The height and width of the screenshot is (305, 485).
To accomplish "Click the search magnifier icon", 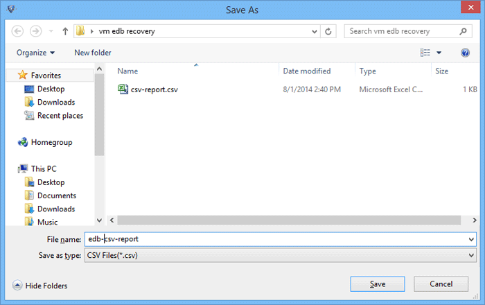I will click(463, 31).
